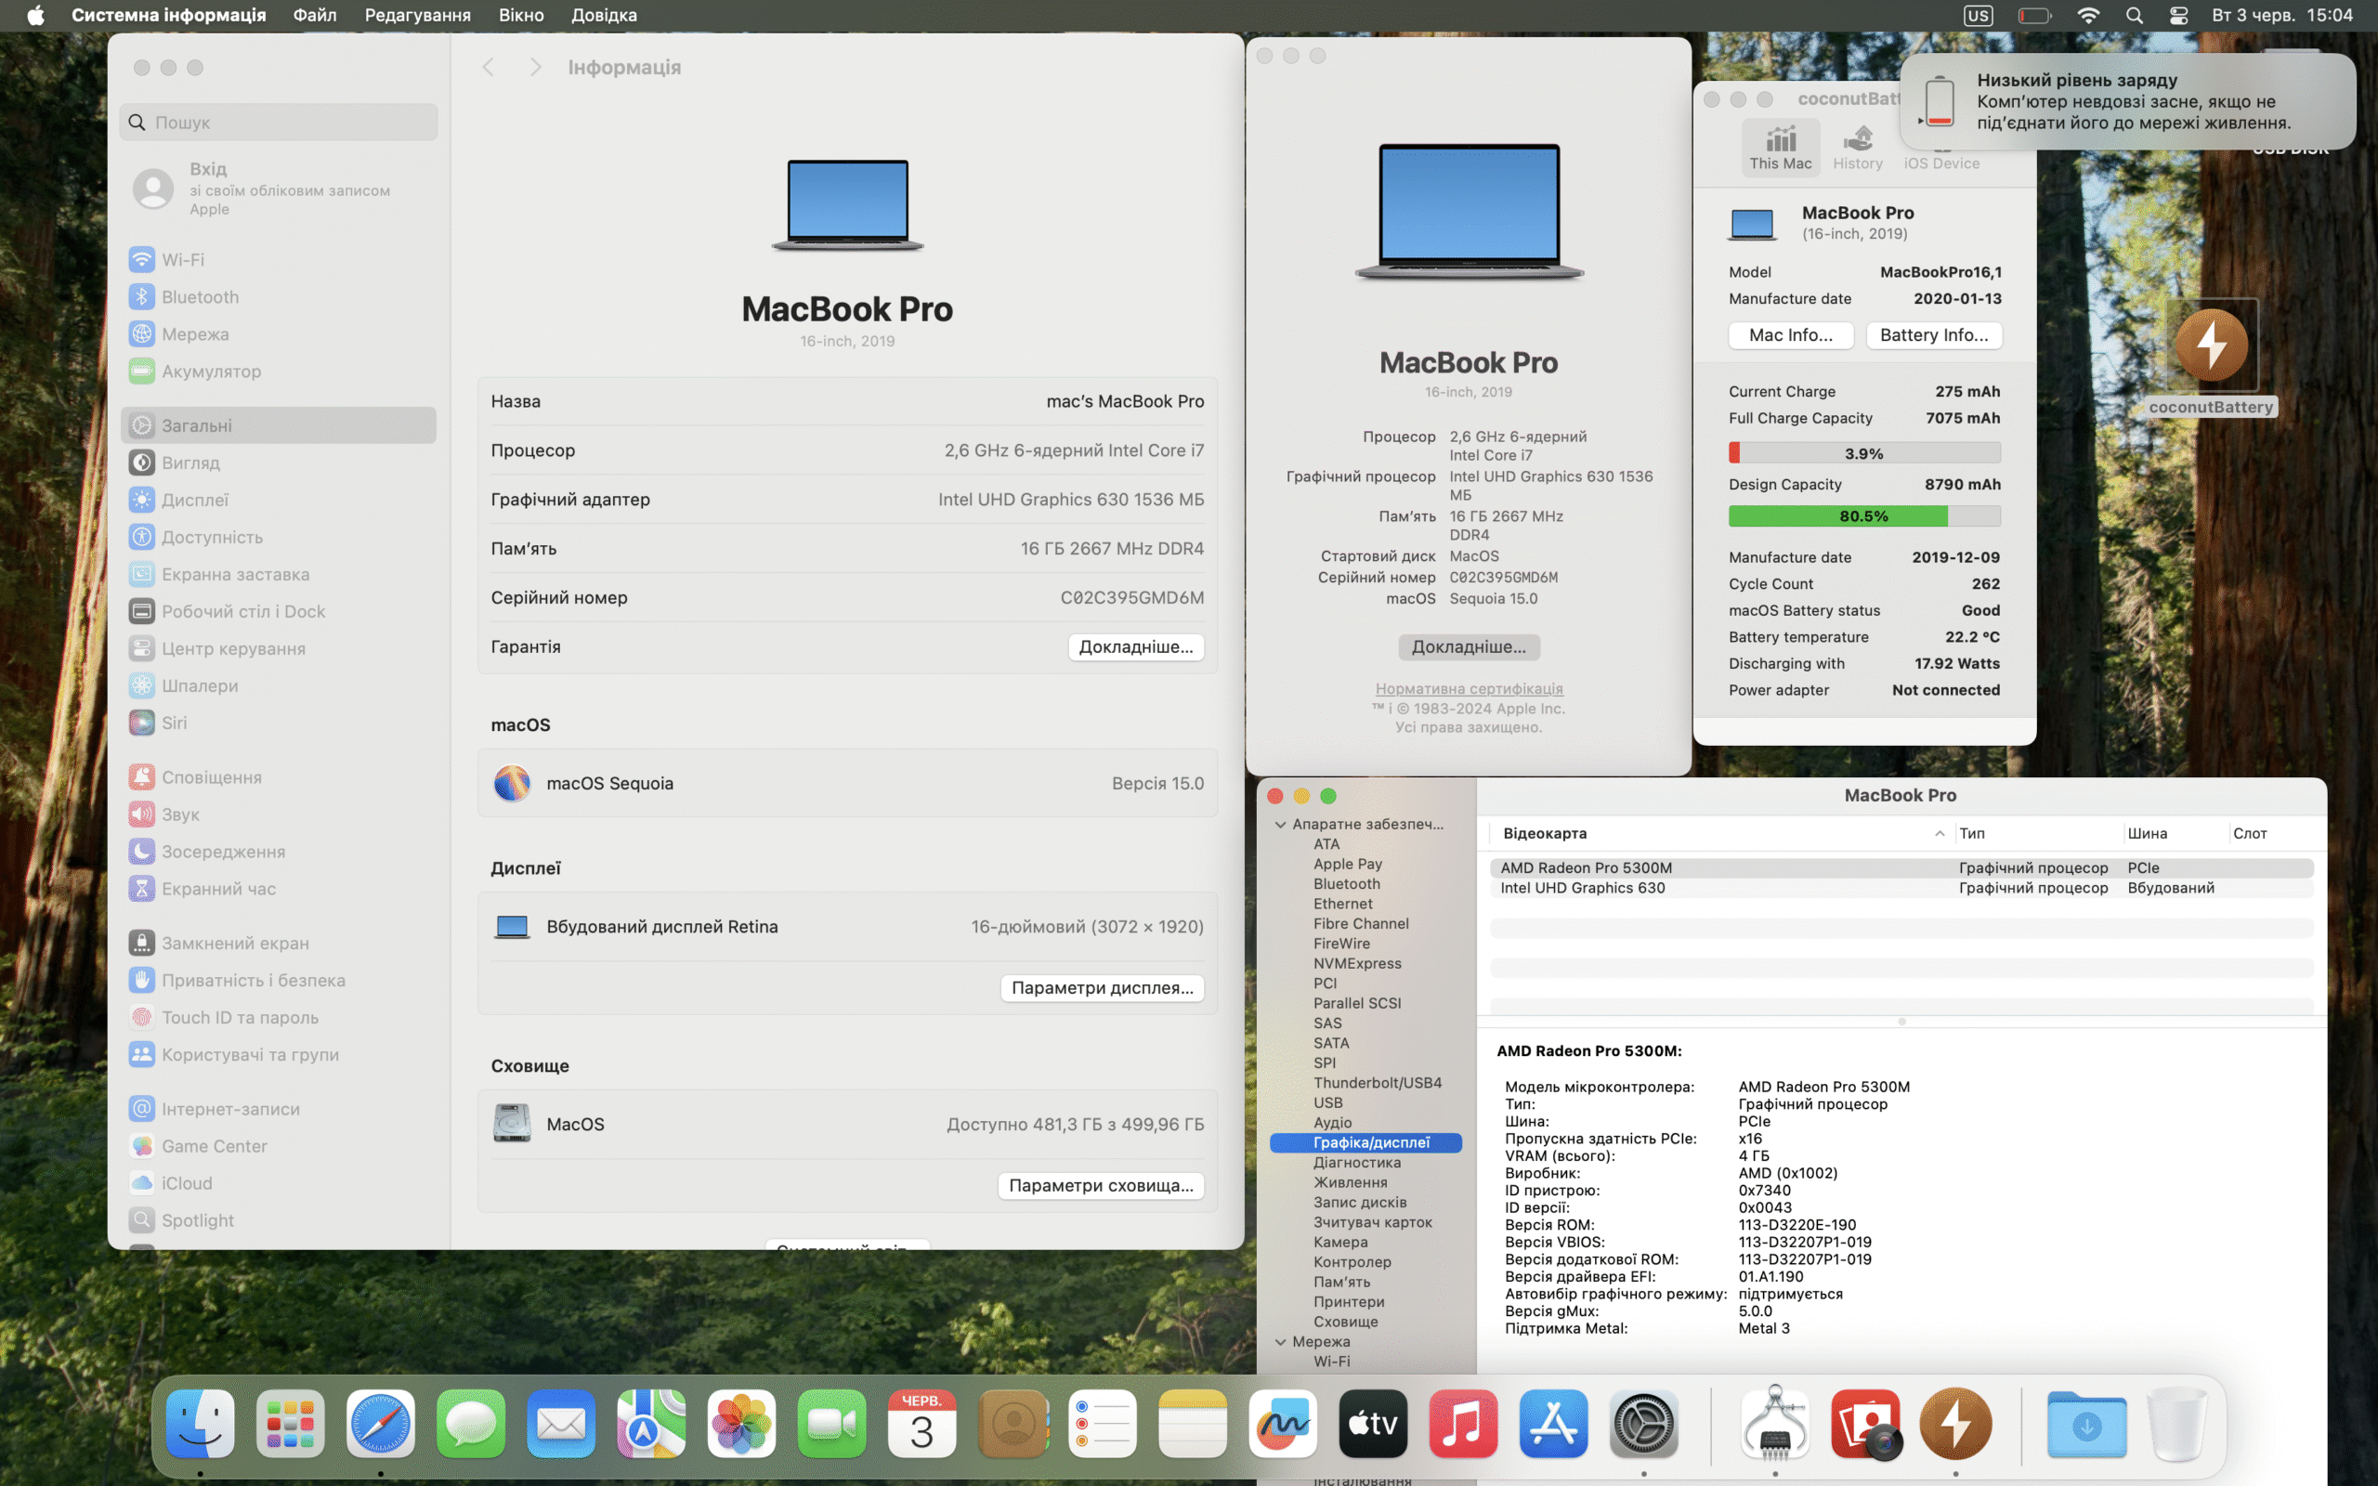The image size is (2378, 1486).
Task: Open the App Store from the Dock
Action: click(x=1552, y=1423)
